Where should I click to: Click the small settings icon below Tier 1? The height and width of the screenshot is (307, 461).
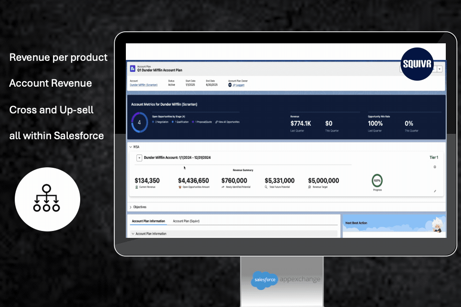[434, 167]
